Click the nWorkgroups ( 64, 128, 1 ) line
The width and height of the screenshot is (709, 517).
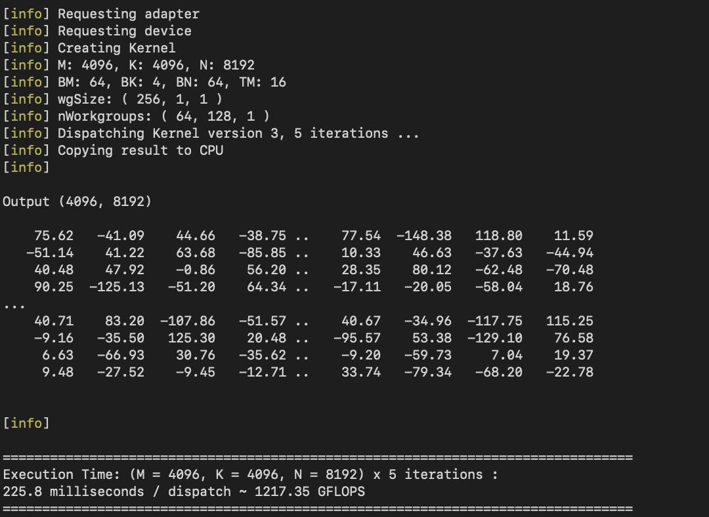[x=136, y=117]
